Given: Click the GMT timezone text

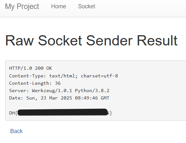Looking at the screenshot, I should [x=105, y=98].
